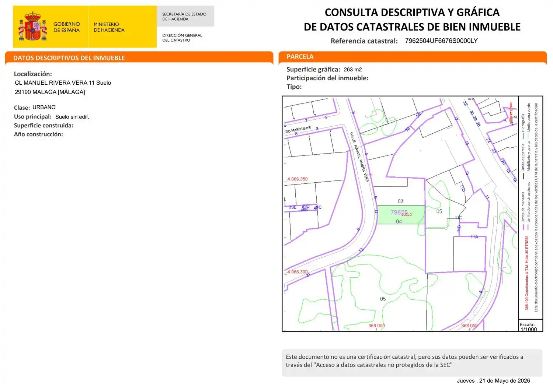Click the black 'Límite de parcela' legend line
The height and width of the screenshot is (390, 553).
pyautogui.click(x=523, y=176)
